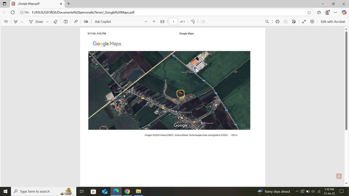
Task: Click the taskbar battery icon
Action: pyautogui.click(x=308, y=191)
